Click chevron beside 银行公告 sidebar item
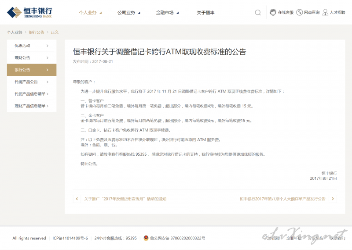 coord(48,70)
